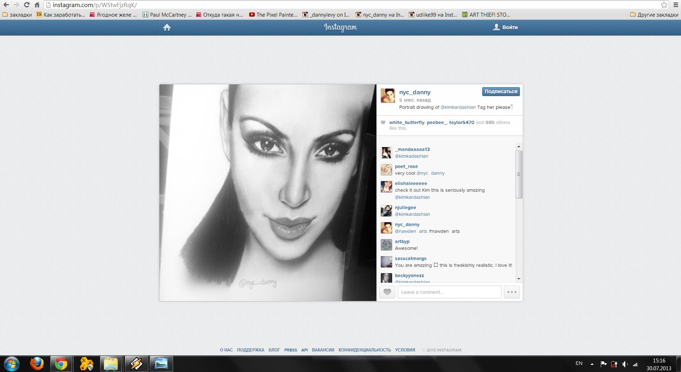Open sasscatmorgs's avatar in comments

point(386,262)
